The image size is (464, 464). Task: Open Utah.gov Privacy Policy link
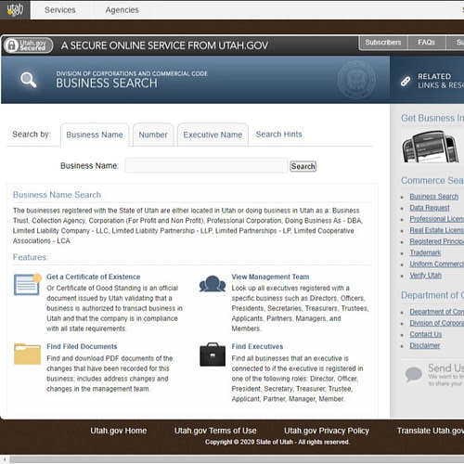(x=327, y=431)
